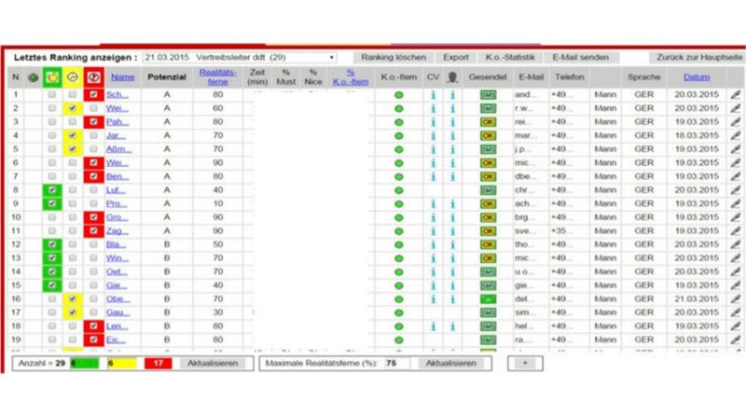Screen dimensions: 746x415
Task: Open the CV info icon in row 1
Action: coord(433,95)
